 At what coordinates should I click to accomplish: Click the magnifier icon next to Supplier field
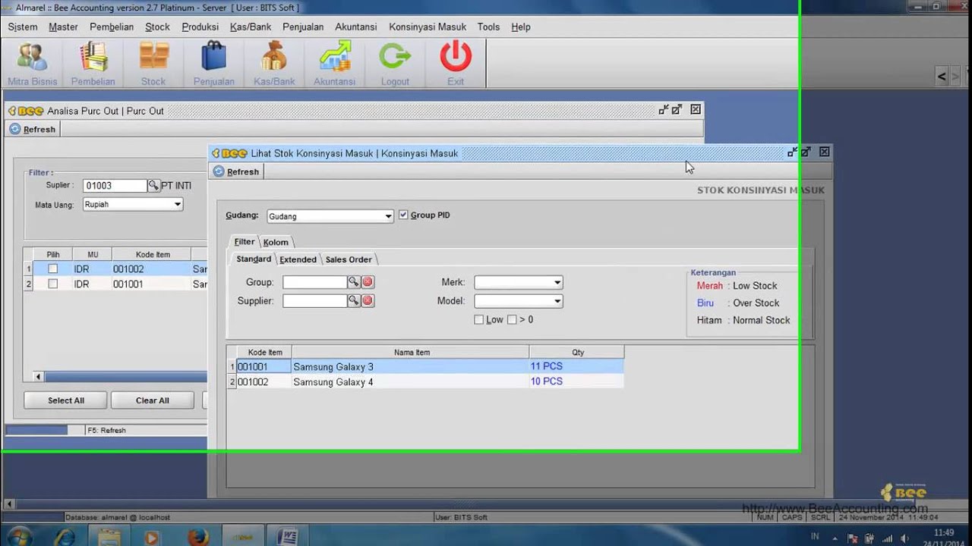pyautogui.click(x=353, y=301)
